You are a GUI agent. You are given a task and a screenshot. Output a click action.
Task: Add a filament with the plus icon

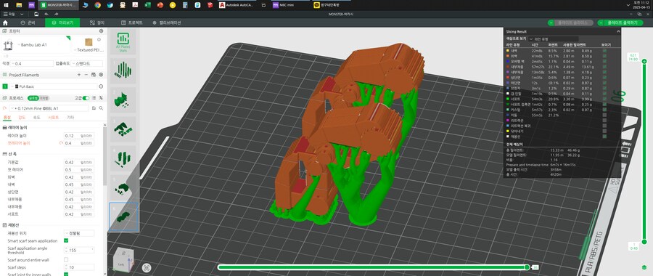click(79, 75)
